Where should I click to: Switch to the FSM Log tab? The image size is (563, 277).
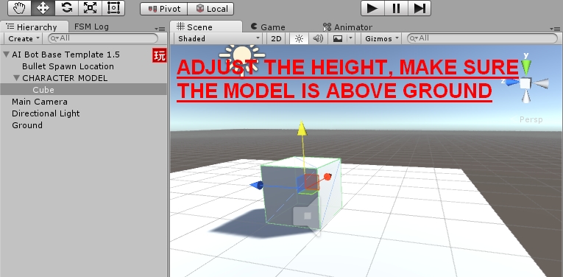point(91,27)
